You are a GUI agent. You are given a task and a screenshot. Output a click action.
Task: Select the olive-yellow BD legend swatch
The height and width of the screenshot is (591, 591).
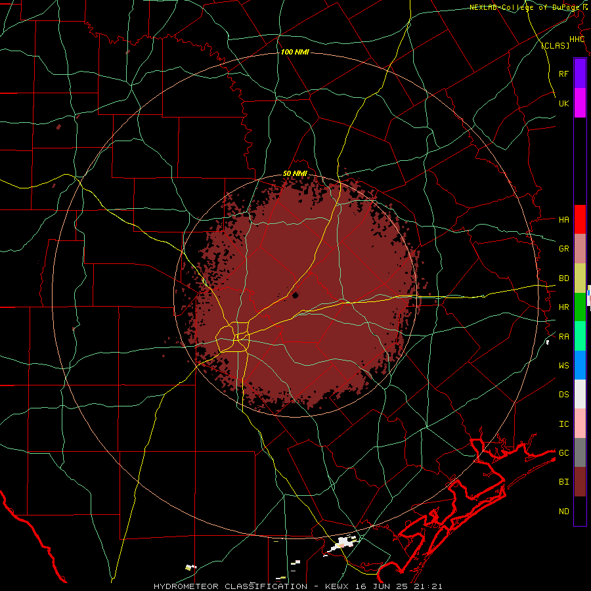tap(580, 278)
